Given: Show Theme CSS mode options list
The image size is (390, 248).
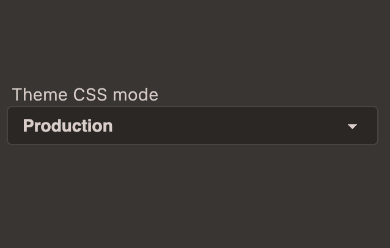Looking at the screenshot, I should (x=192, y=126).
